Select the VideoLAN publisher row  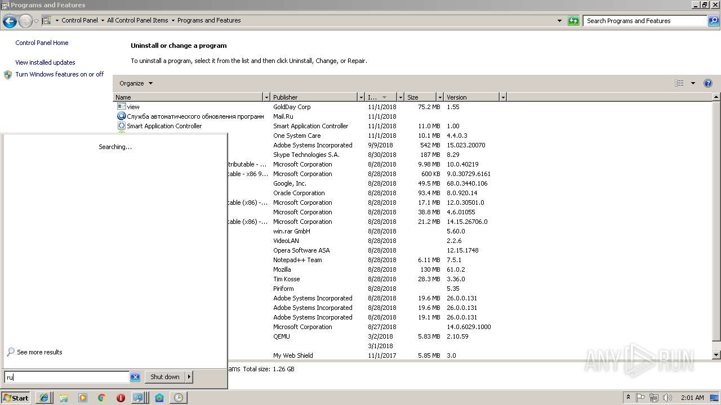tap(286, 241)
